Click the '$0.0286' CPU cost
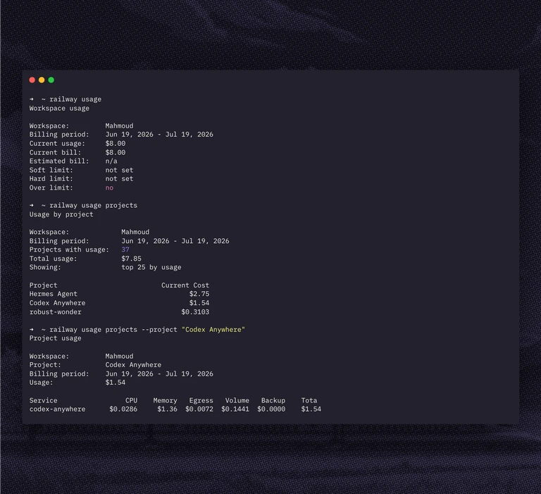Screen dimensions: 541x494 (123, 409)
